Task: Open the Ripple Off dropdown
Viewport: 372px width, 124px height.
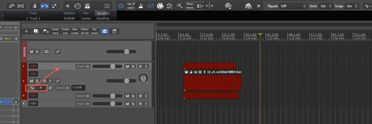Action: pyautogui.click(x=293, y=6)
